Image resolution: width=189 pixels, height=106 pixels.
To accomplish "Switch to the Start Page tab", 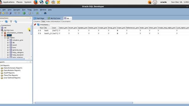I will coord(40,18).
